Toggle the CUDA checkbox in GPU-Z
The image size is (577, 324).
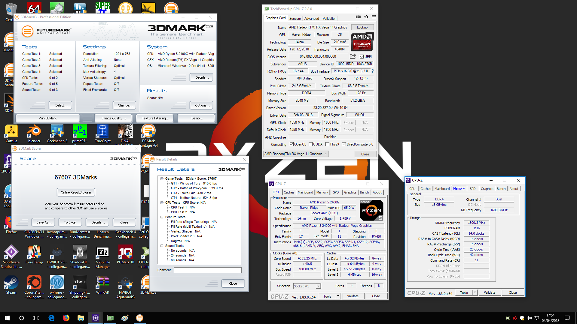[x=310, y=144]
